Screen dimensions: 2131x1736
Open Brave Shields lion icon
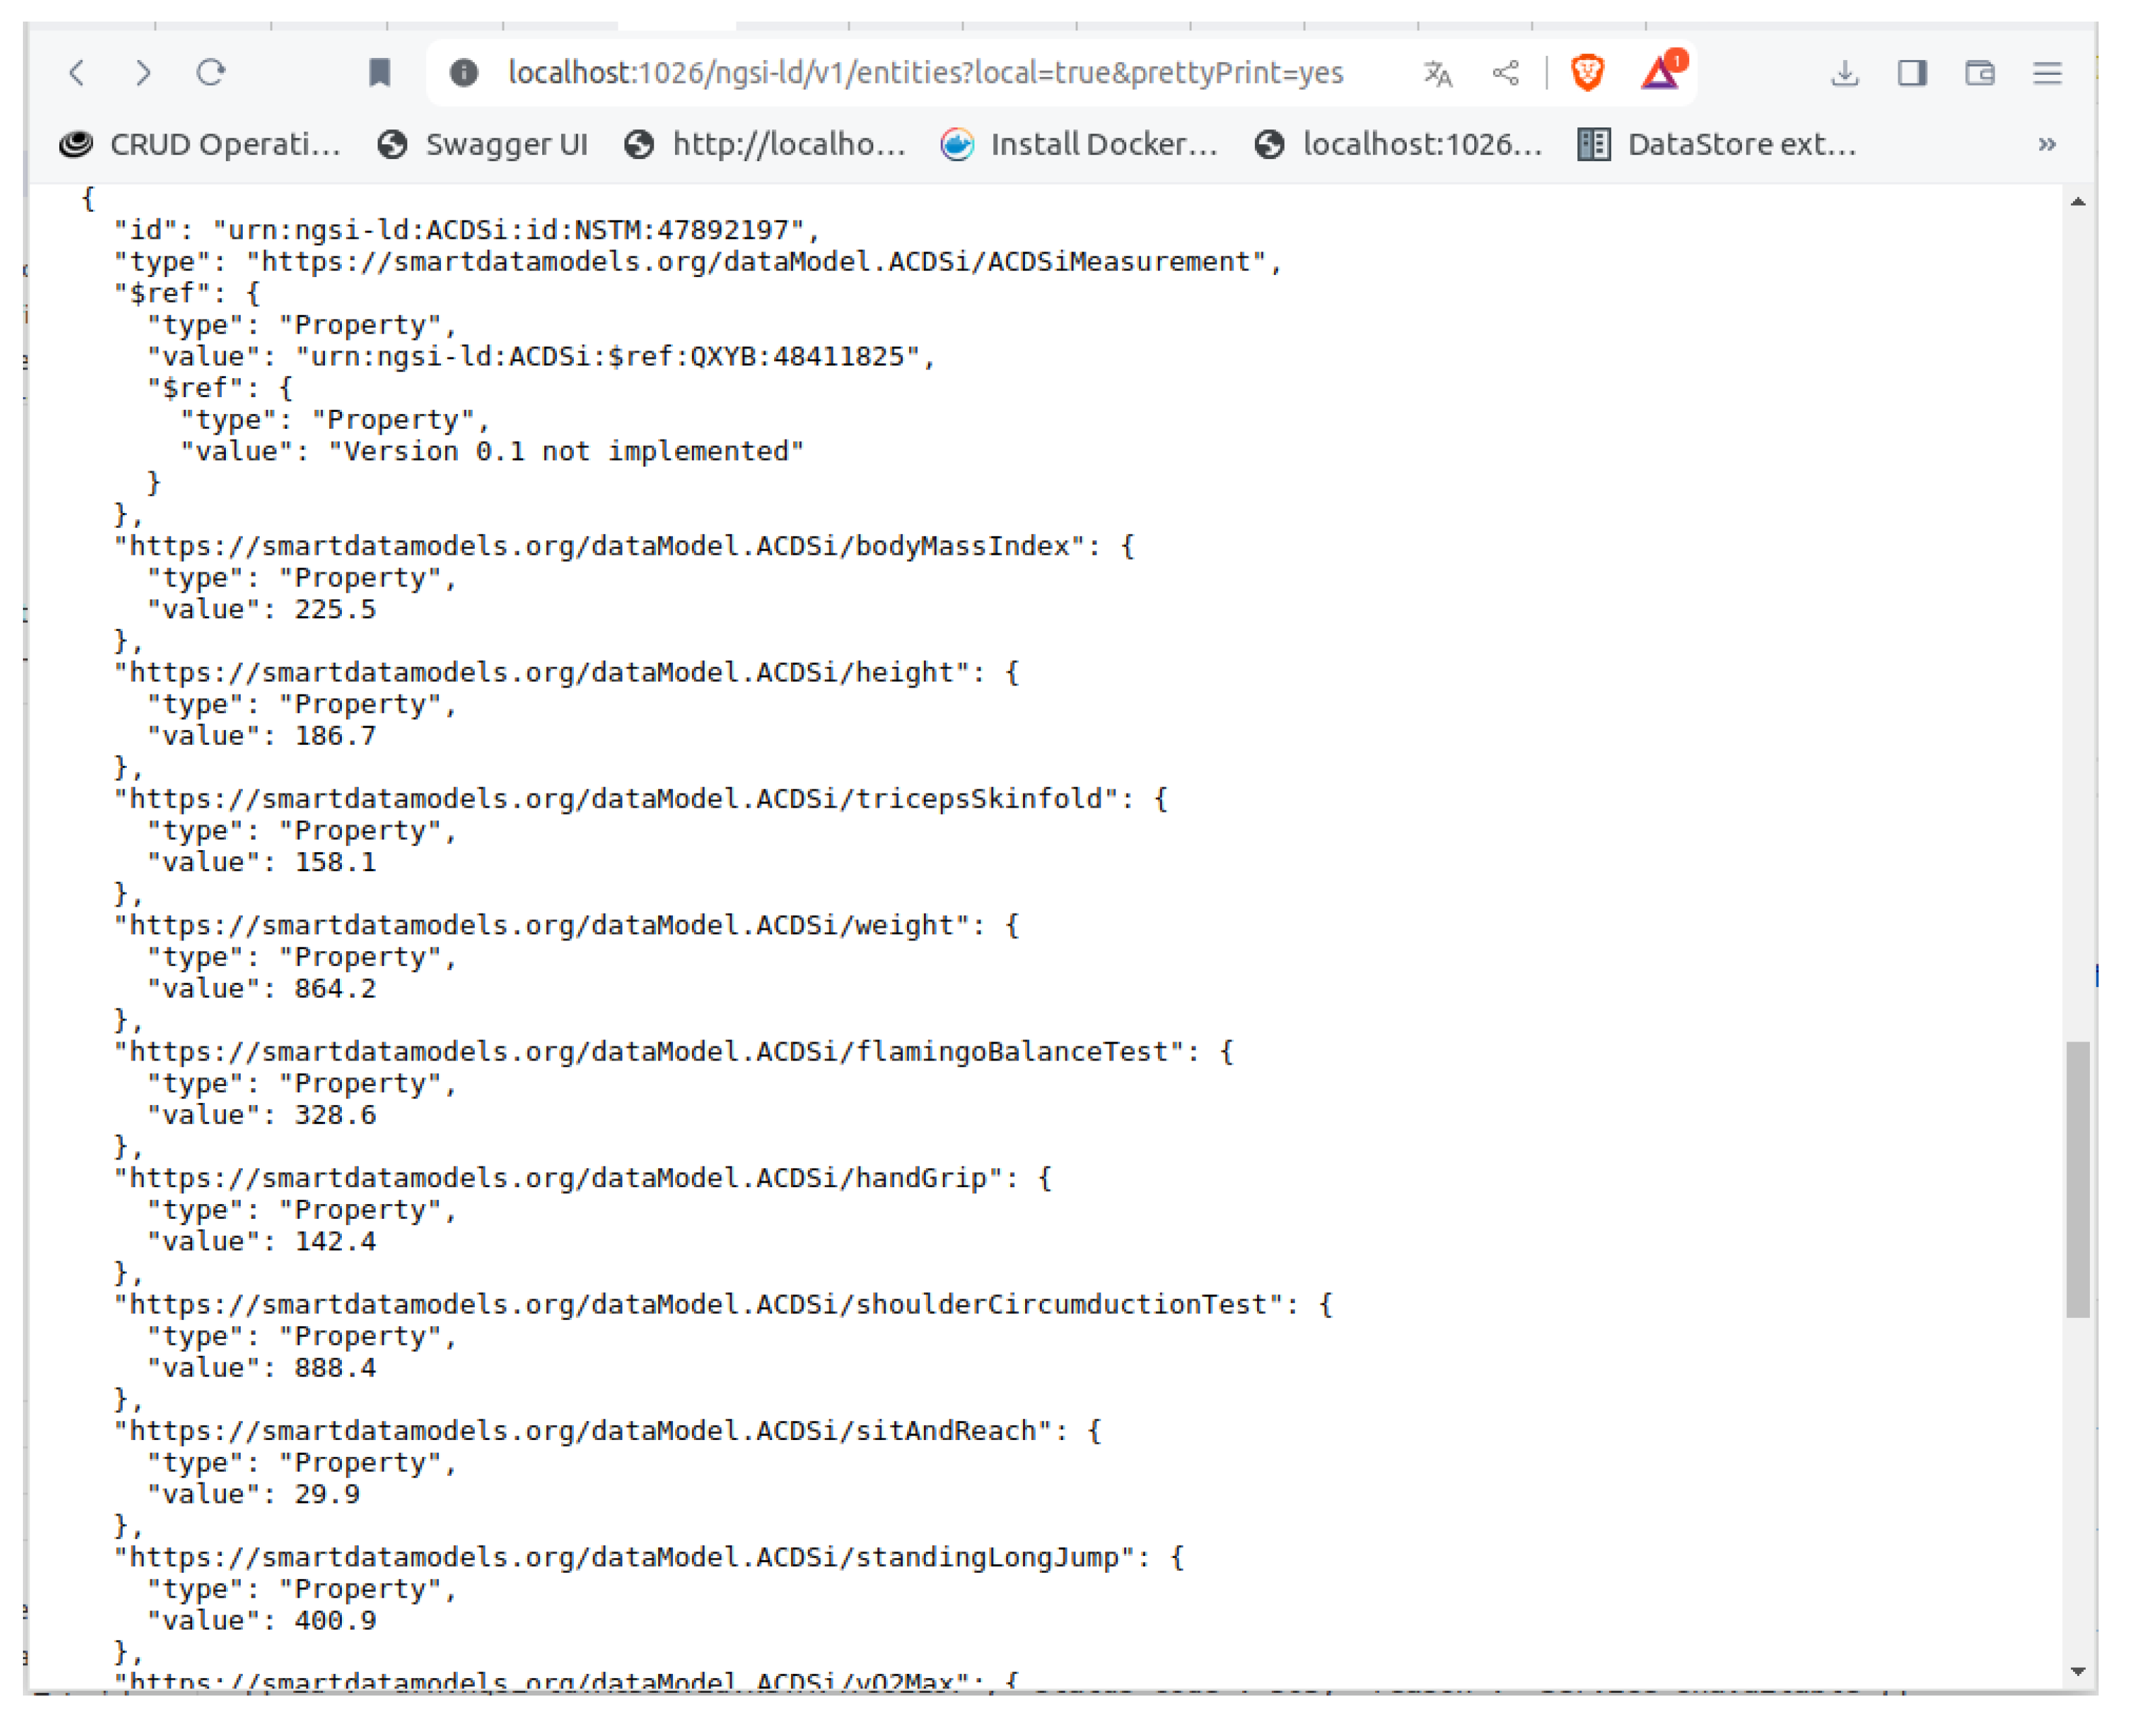click(1587, 73)
